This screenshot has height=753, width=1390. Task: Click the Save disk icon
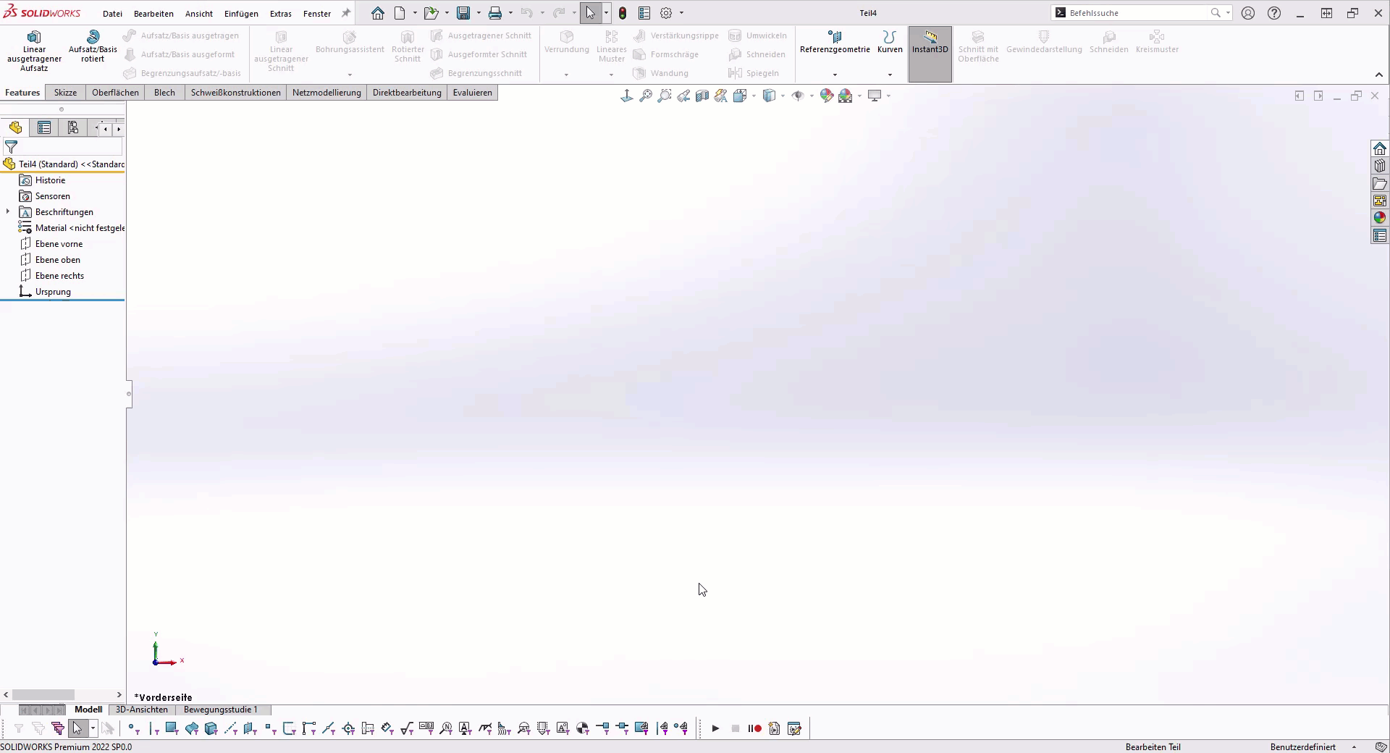[463, 13]
